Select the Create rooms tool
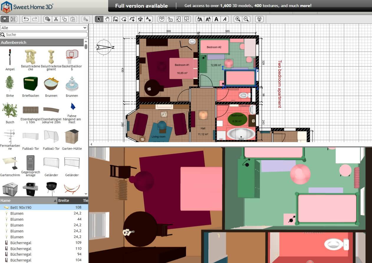372x263 pixels. tap(124, 19)
